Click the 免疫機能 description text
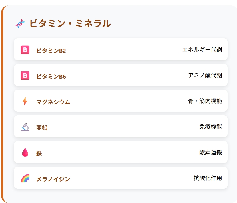The height and width of the screenshot is (203, 237). coord(211,127)
